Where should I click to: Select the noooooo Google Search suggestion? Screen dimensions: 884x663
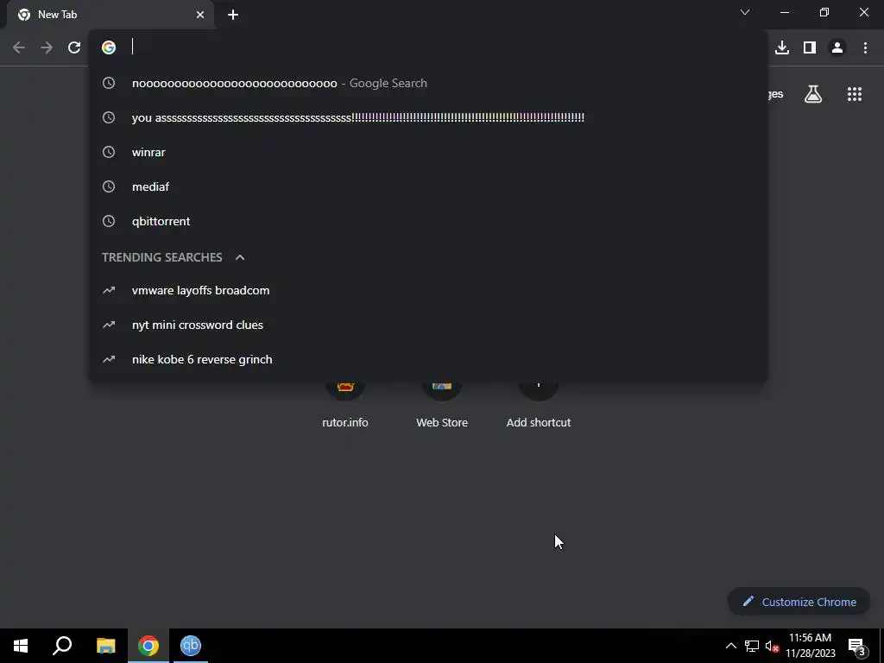[428, 83]
